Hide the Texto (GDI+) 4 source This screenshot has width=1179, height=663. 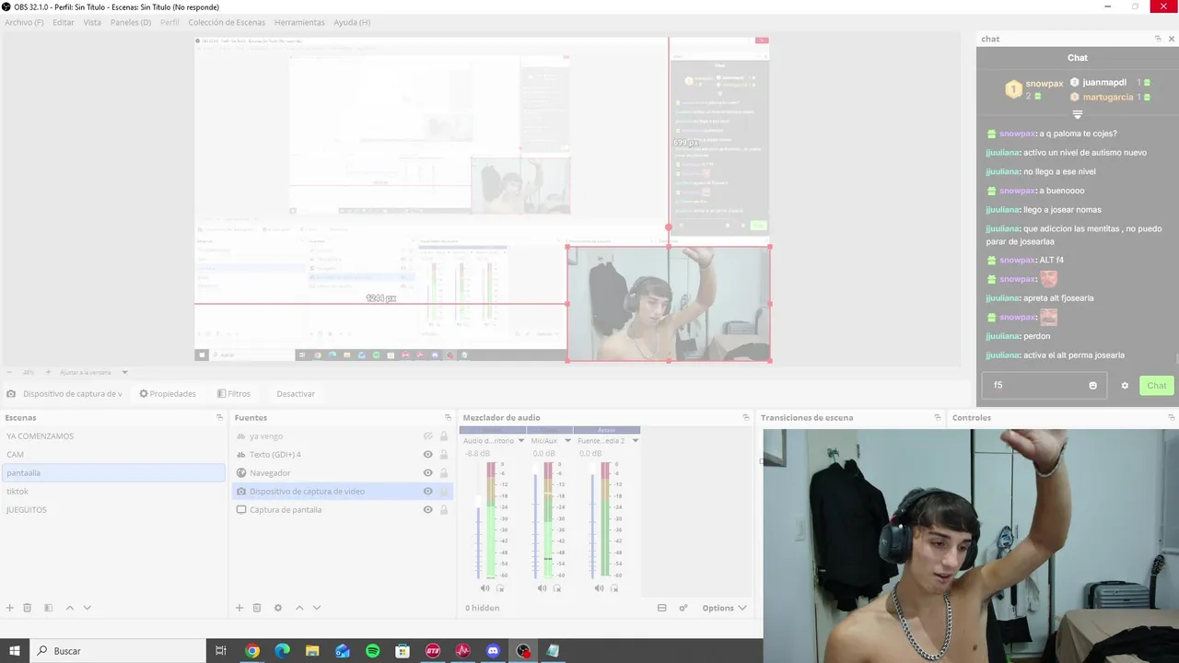[x=427, y=455]
